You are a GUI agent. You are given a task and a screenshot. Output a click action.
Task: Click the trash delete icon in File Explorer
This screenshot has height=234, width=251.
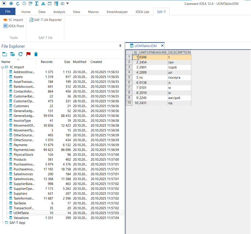coord(36,54)
